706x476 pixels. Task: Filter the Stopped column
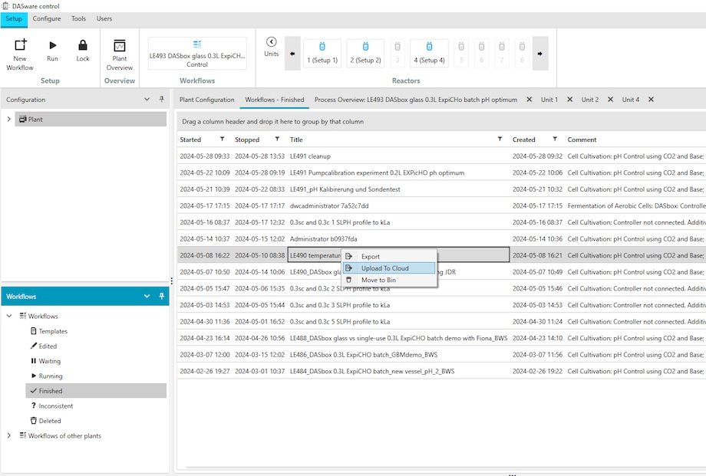pos(277,139)
